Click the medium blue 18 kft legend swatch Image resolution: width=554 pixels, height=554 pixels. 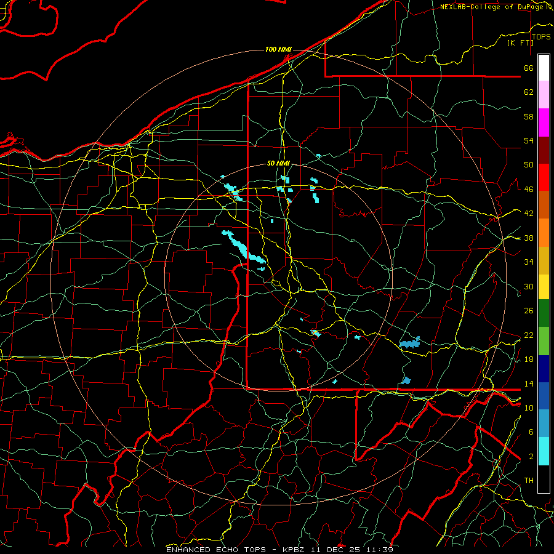tap(544, 396)
